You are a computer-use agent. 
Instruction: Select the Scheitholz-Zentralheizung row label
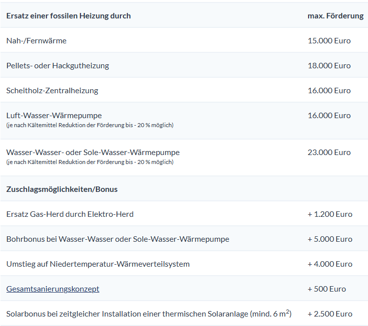coord(52,90)
